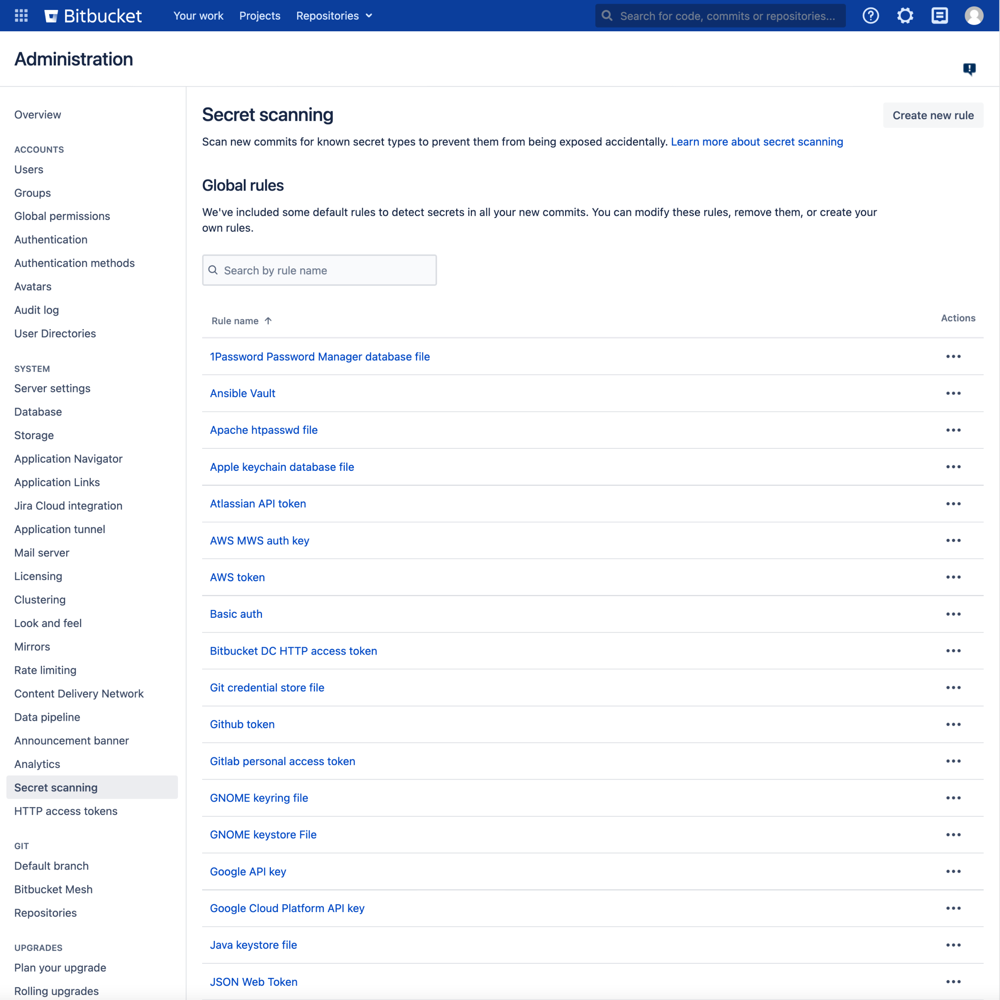The width and height of the screenshot is (1000, 1000).
Task: Go to Projects in top navigation
Action: [259, 15]
